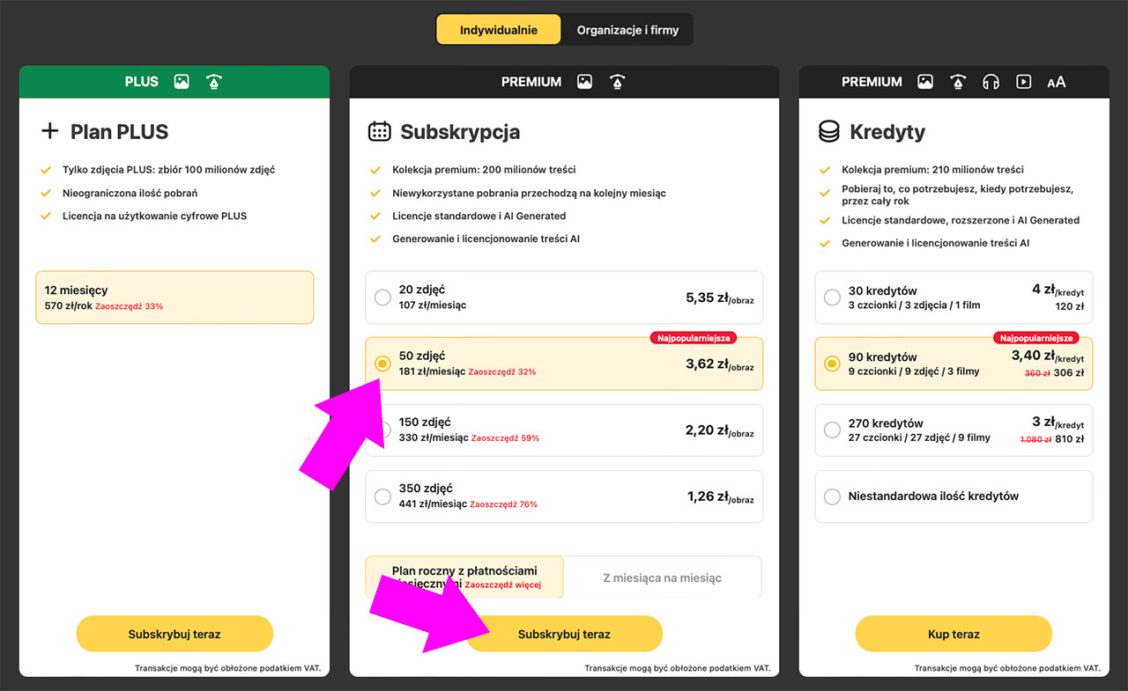This screenshot has height=691, width=1128.
Task: Click Subskrybuj teraz under Plan PLUS
Action: 174,634
